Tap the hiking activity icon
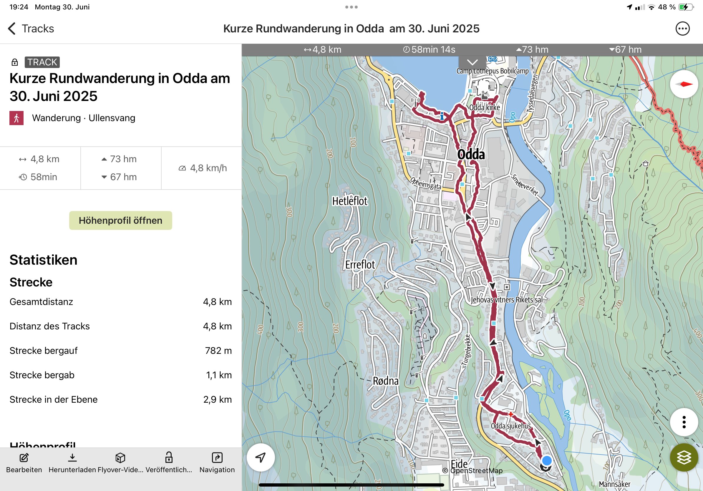This screenshot has width=703, height=491. point(16,118)
